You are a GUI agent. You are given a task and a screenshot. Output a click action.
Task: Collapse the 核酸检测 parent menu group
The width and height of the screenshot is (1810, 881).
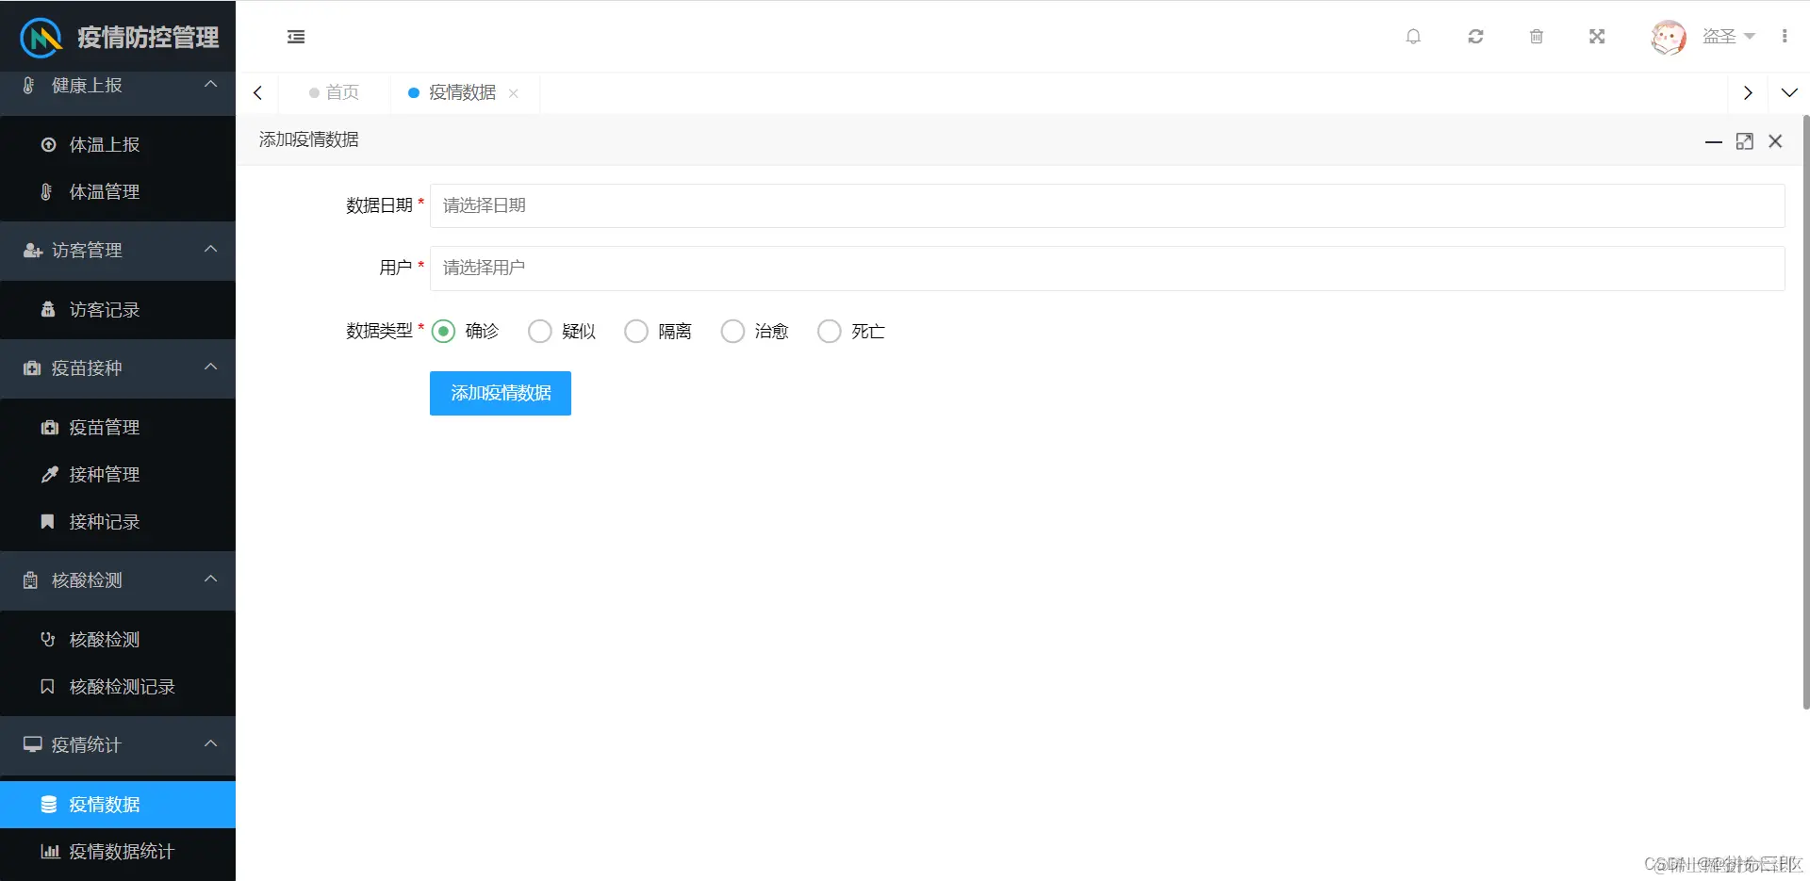coord(118,580)
